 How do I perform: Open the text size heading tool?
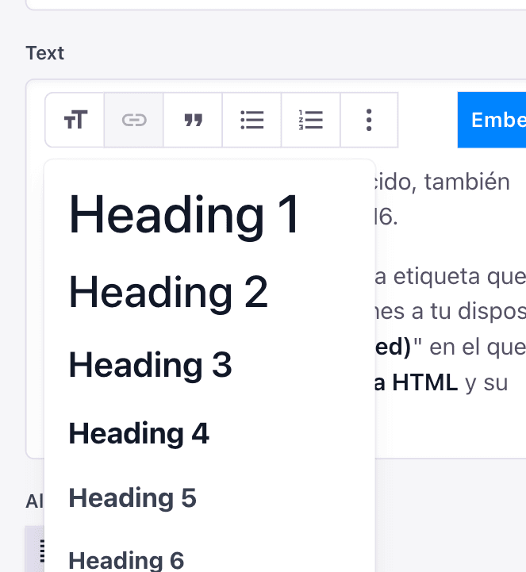pos(75,120)
